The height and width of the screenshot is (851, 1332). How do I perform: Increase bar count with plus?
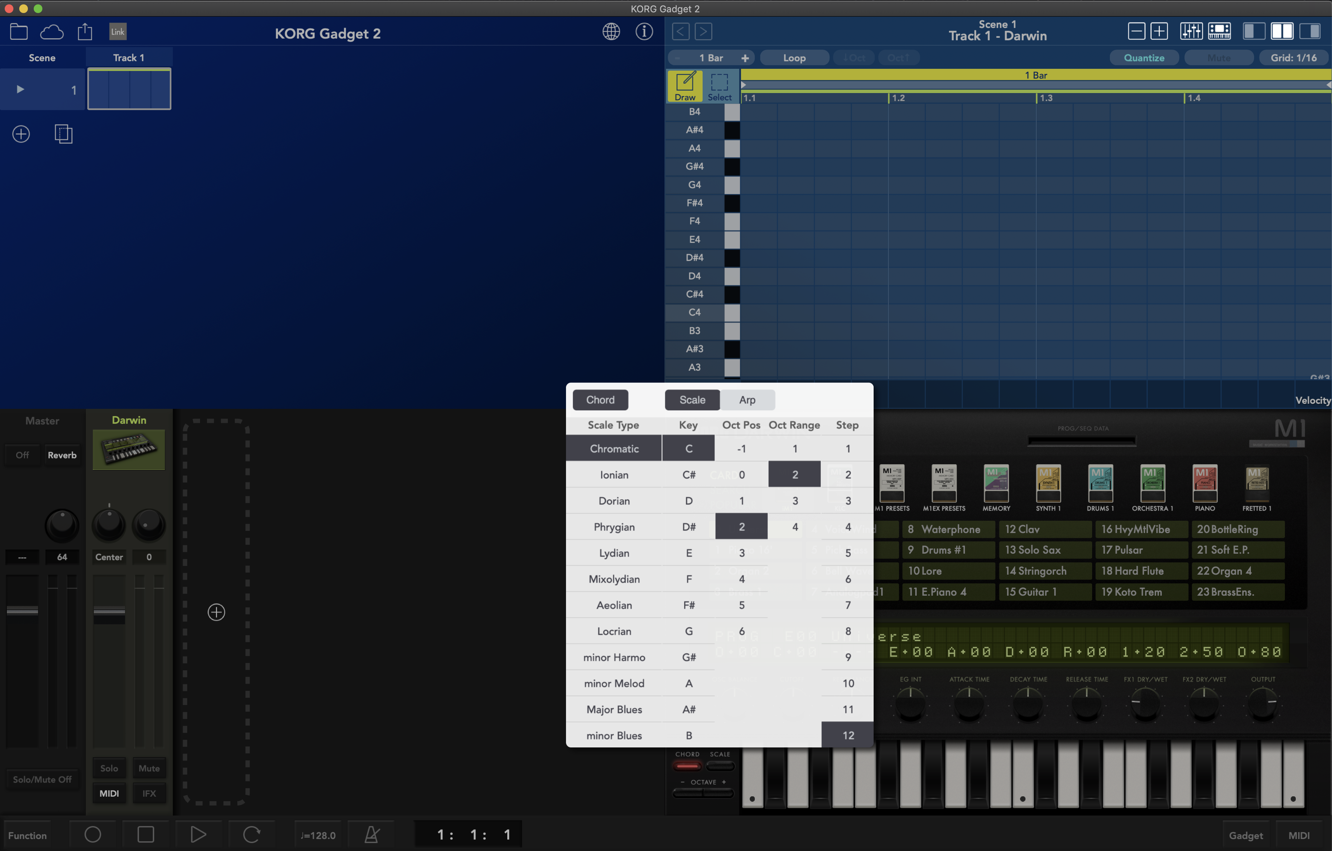click(x=745, y=58)
